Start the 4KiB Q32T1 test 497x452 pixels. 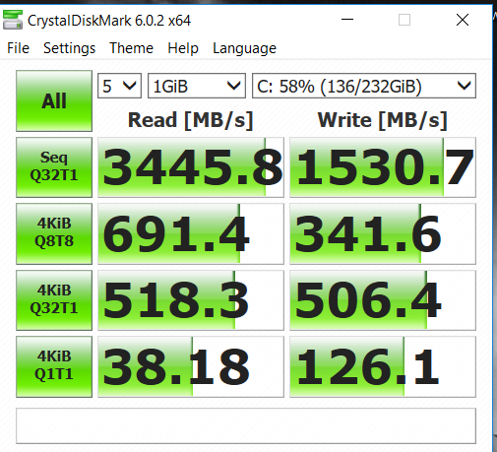click(54, 300)
